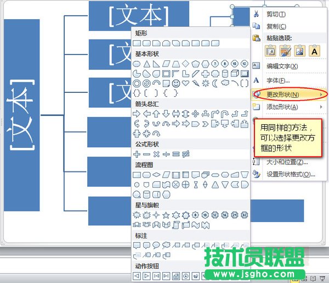Expand the Add Shape submenu arrow
The height and width of the screenshot is (283, 329).
pos(321,107)
